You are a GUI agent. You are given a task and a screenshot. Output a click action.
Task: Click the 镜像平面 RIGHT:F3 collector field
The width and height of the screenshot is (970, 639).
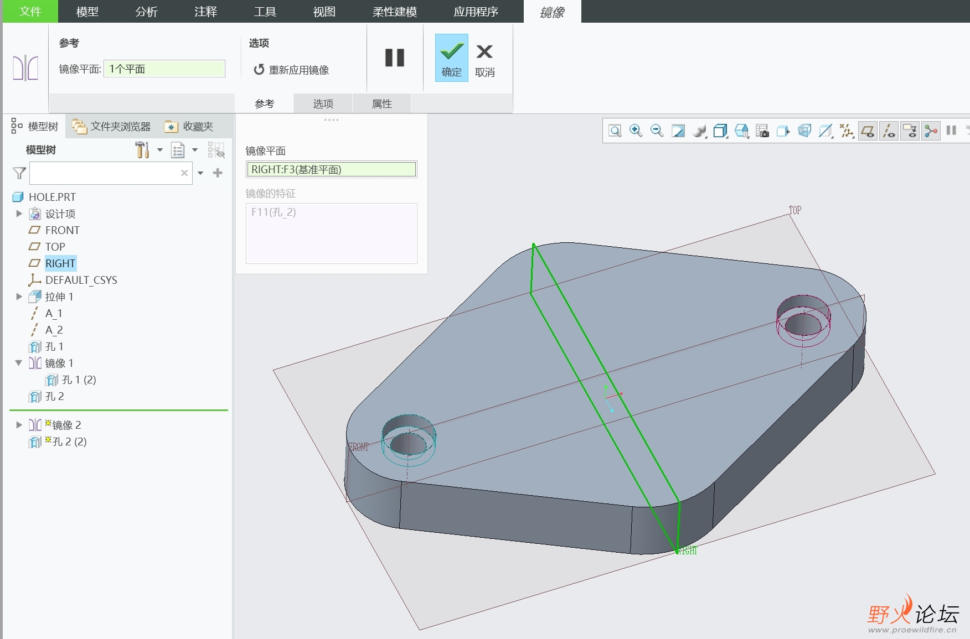pos(331,170)
